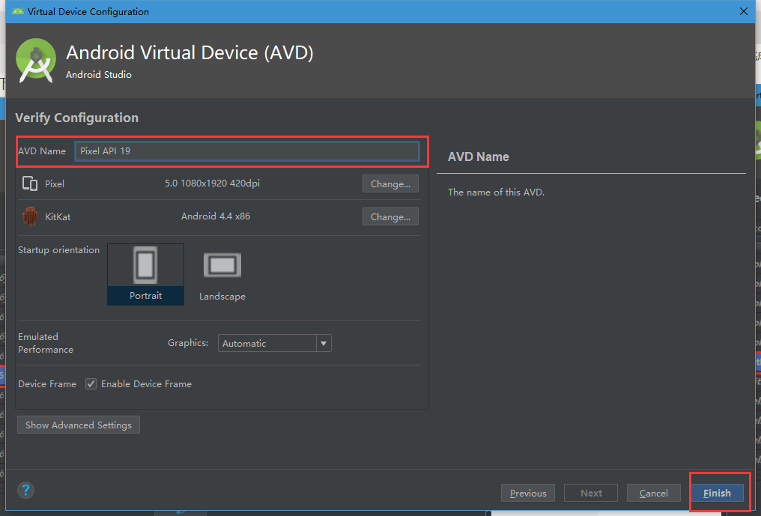The width and height of the screenshot is (761, 516).
Task: Click the Portrait phone preview thumbnail
Action: tap(145, 264)
